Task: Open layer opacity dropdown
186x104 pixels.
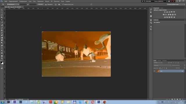Action: [184, 65]
